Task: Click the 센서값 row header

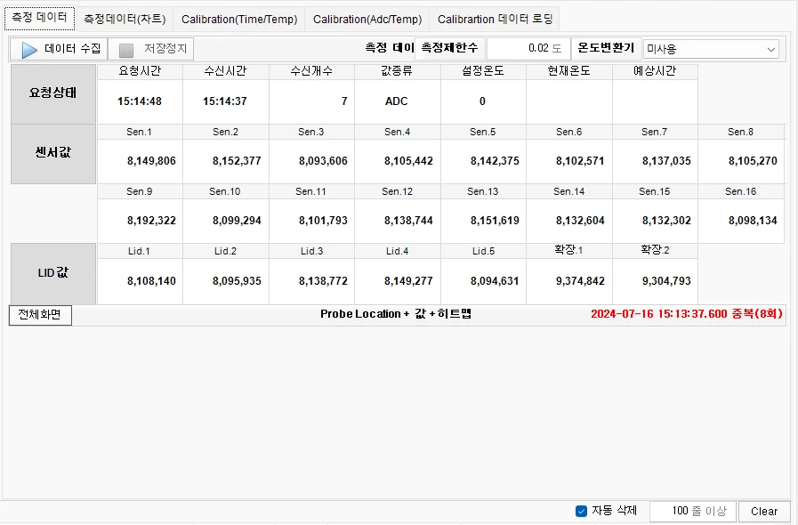Action: (53, 154)
